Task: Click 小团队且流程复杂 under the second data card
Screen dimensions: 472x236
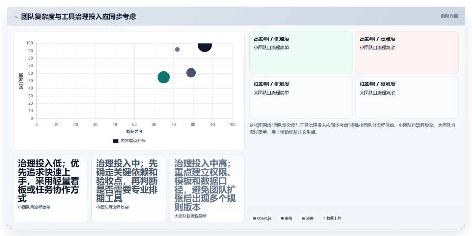Action: (x=112, y=207)
